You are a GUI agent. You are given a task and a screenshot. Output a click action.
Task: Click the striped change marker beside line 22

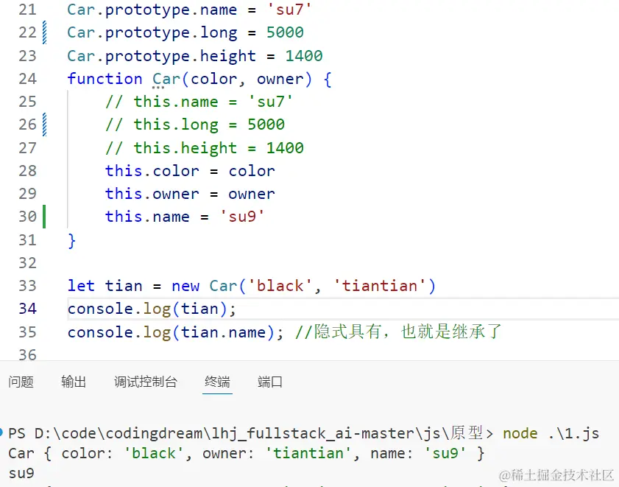tap(45, 32)
